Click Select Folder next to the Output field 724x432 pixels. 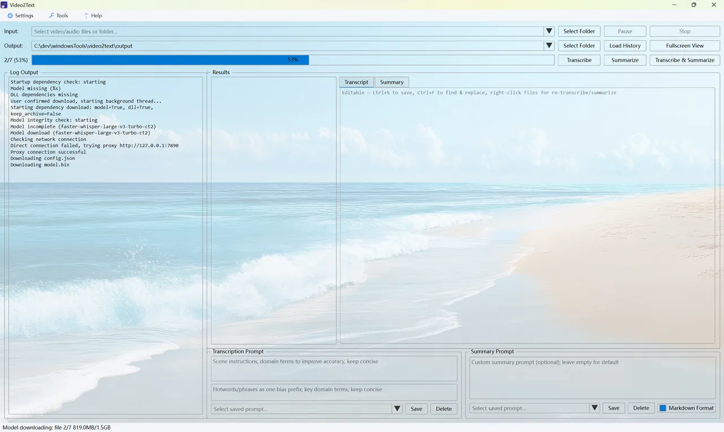click(x=579, y=46)
